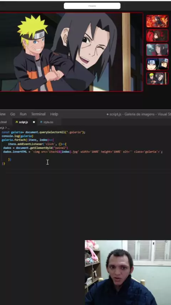The image size is (171, 305).
Task: Click the 'console.log(galeria)' code line
Action: click(x=17, y=136)
